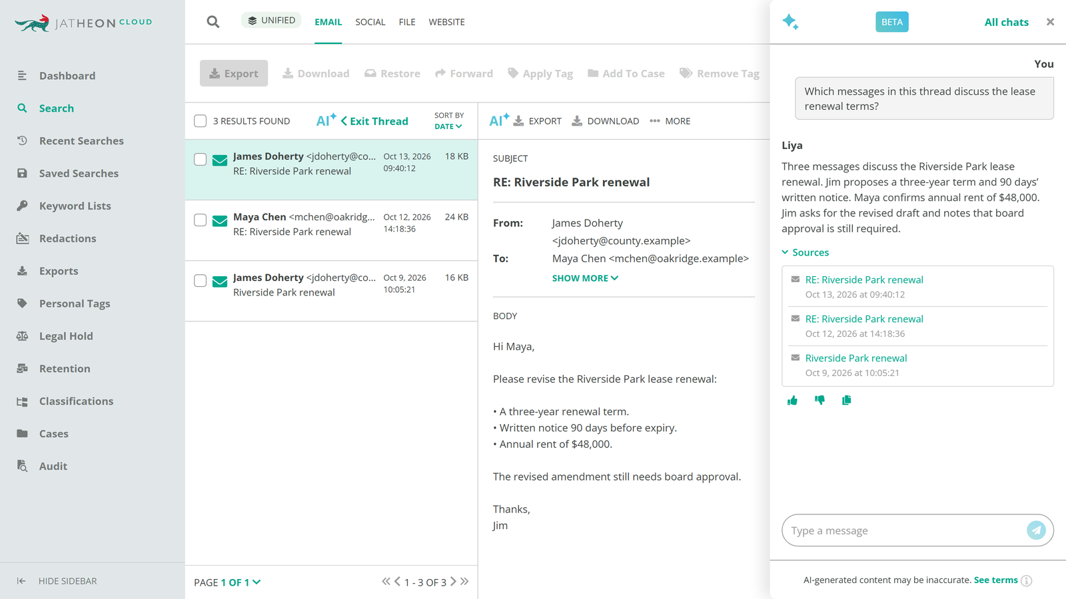Image resolution: width=1066 pixels, height=599 pixels.
Task: Send the chat message with paper plane icon
Action: [x=1036, y=530]
